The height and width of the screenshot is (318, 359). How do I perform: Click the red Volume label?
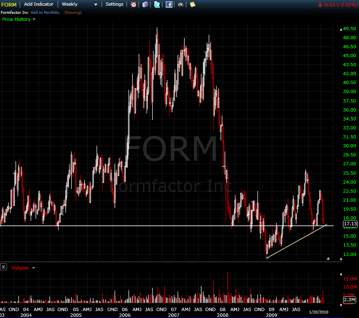point(20,268)
